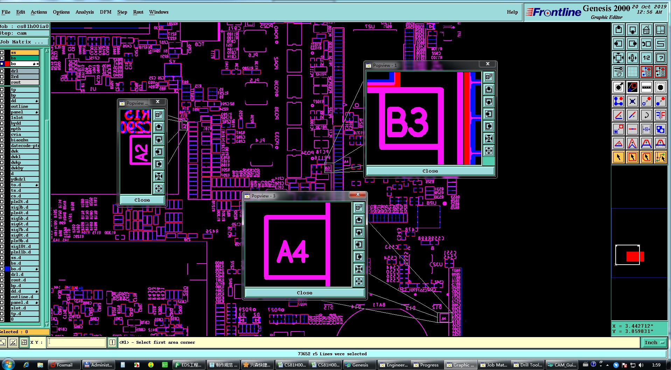Click top icon in Popview - 1 sidebar
Viewport: 671px width, 370px height.
coord(489,77)
